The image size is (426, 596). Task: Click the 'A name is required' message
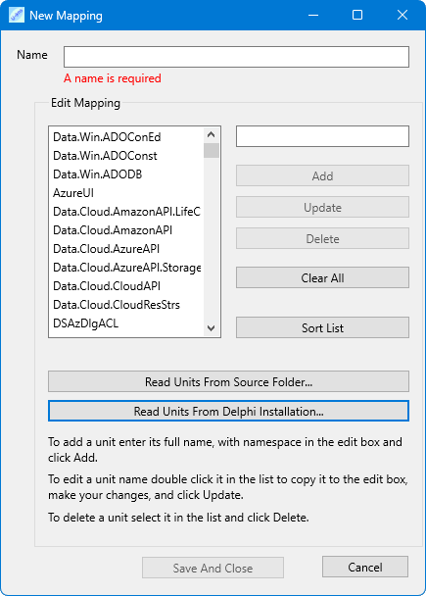113,78
